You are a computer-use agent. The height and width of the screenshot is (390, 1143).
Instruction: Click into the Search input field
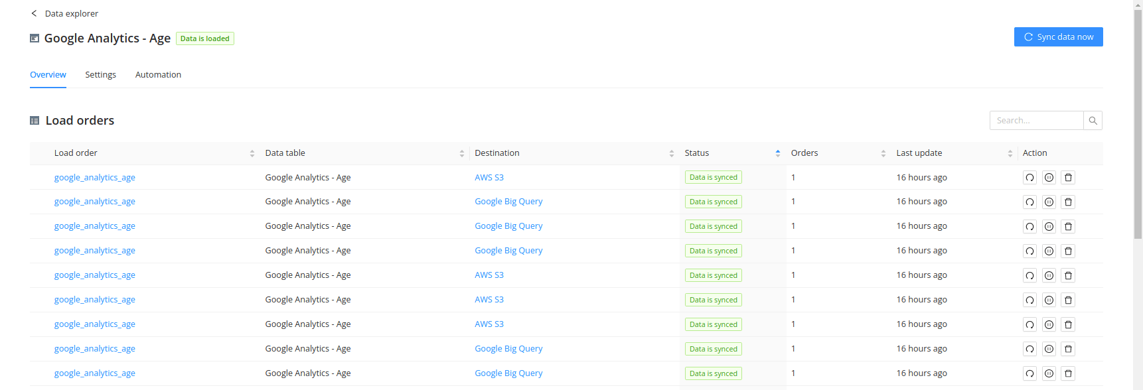point(1036,121)
